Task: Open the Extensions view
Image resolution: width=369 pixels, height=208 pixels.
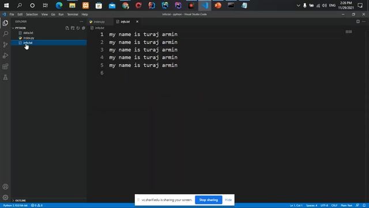Action: click(x=5, y=66)
